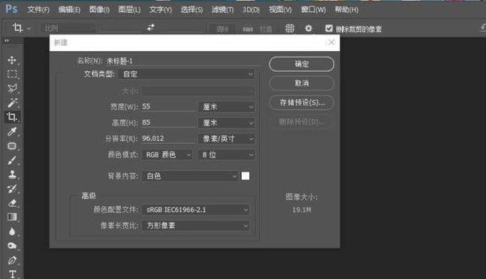486x279 pixels.
Task: Select the Eyedropper tool
Action: click(x=12, y=131)
